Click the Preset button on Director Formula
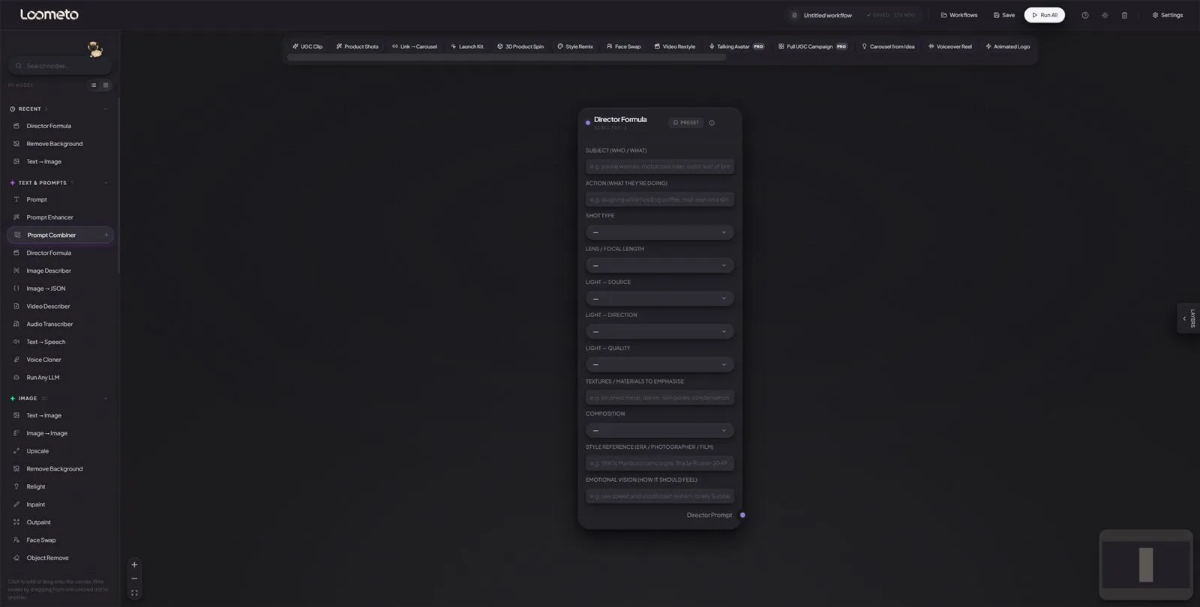 click(685, 123)
